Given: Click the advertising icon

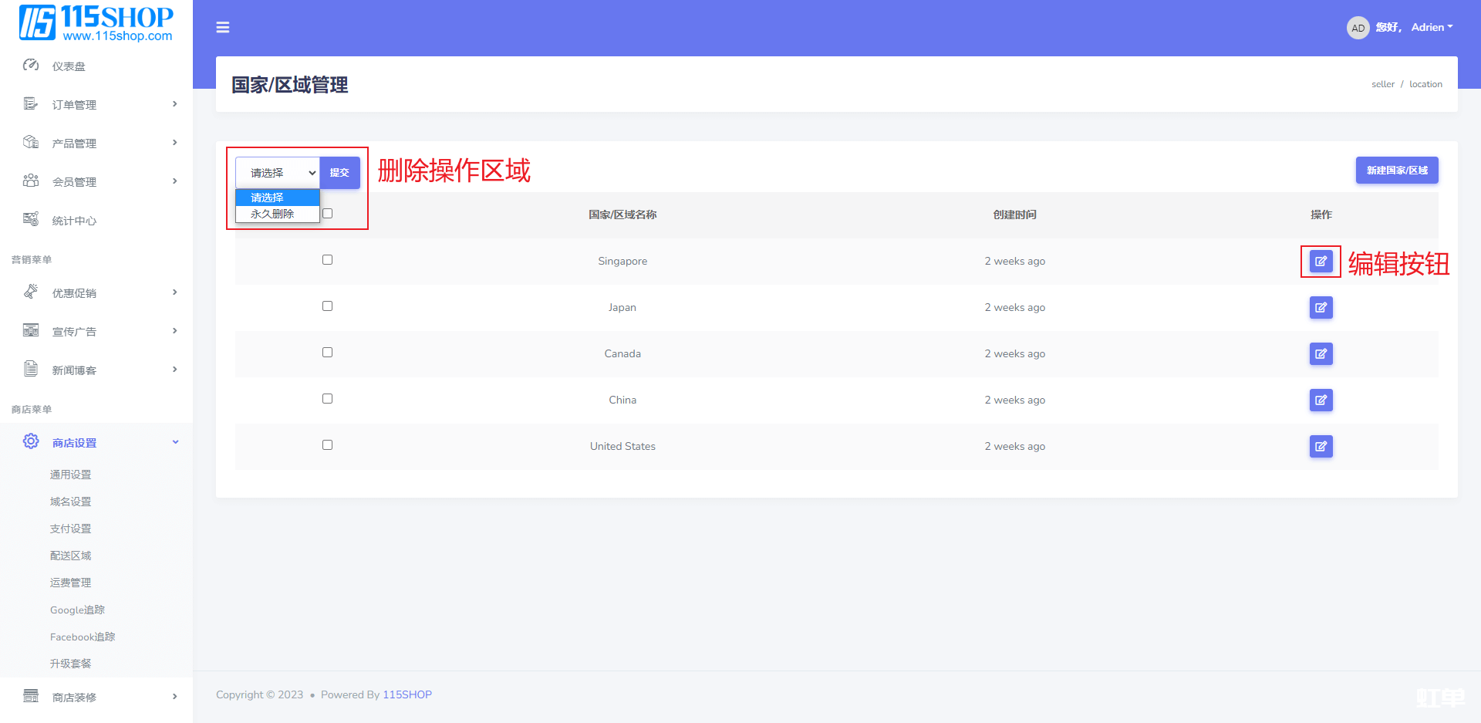Looking at the screenshot, I should (x=31, y=330).
